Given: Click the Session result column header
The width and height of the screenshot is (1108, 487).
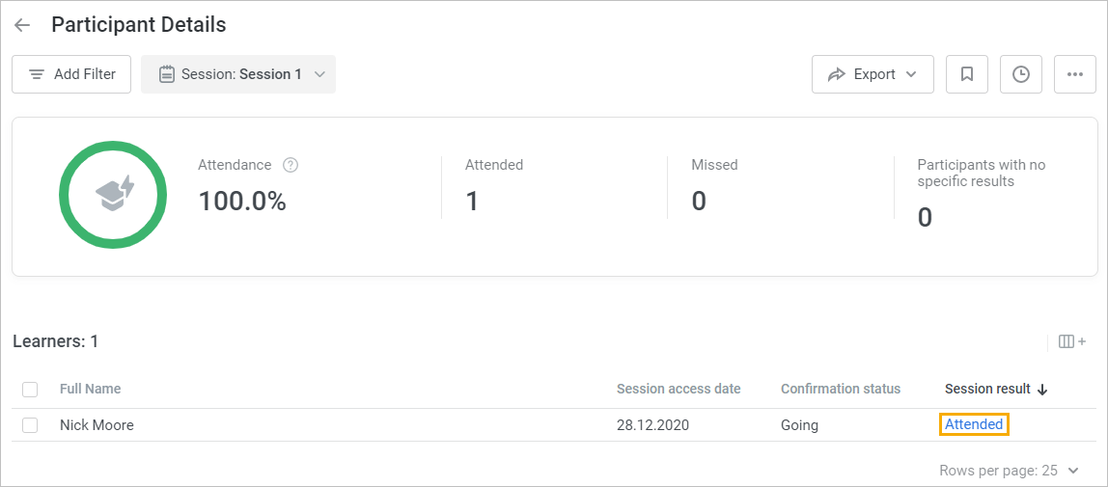Looking at the screenshot, I should click(x=987, y=389).
